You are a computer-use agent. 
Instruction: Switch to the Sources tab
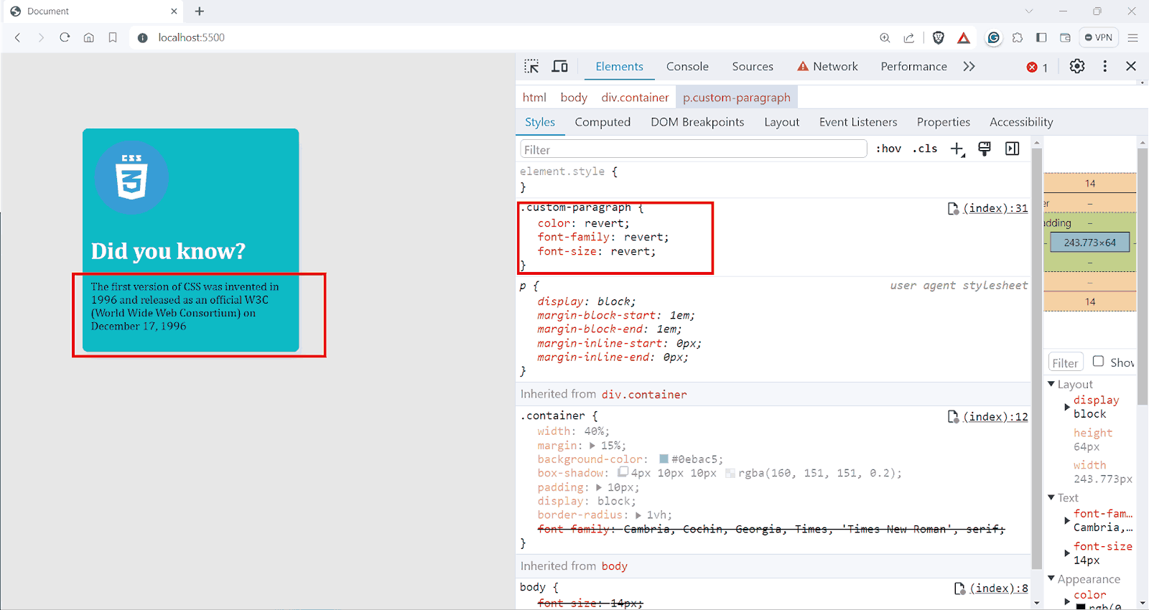[753, 66]
